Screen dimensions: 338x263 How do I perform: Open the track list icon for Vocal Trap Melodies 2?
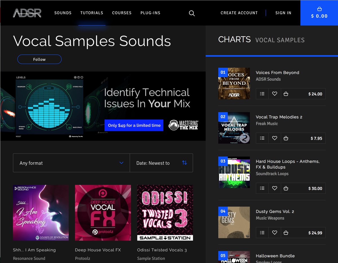click(x=262, y=138)
